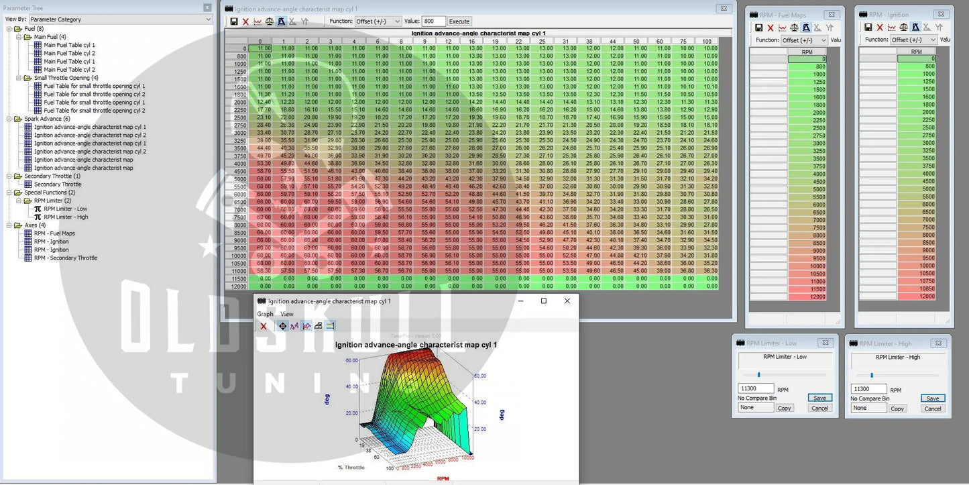Collapse the Small Throttle Opening (4) folder

coord(19,78)
